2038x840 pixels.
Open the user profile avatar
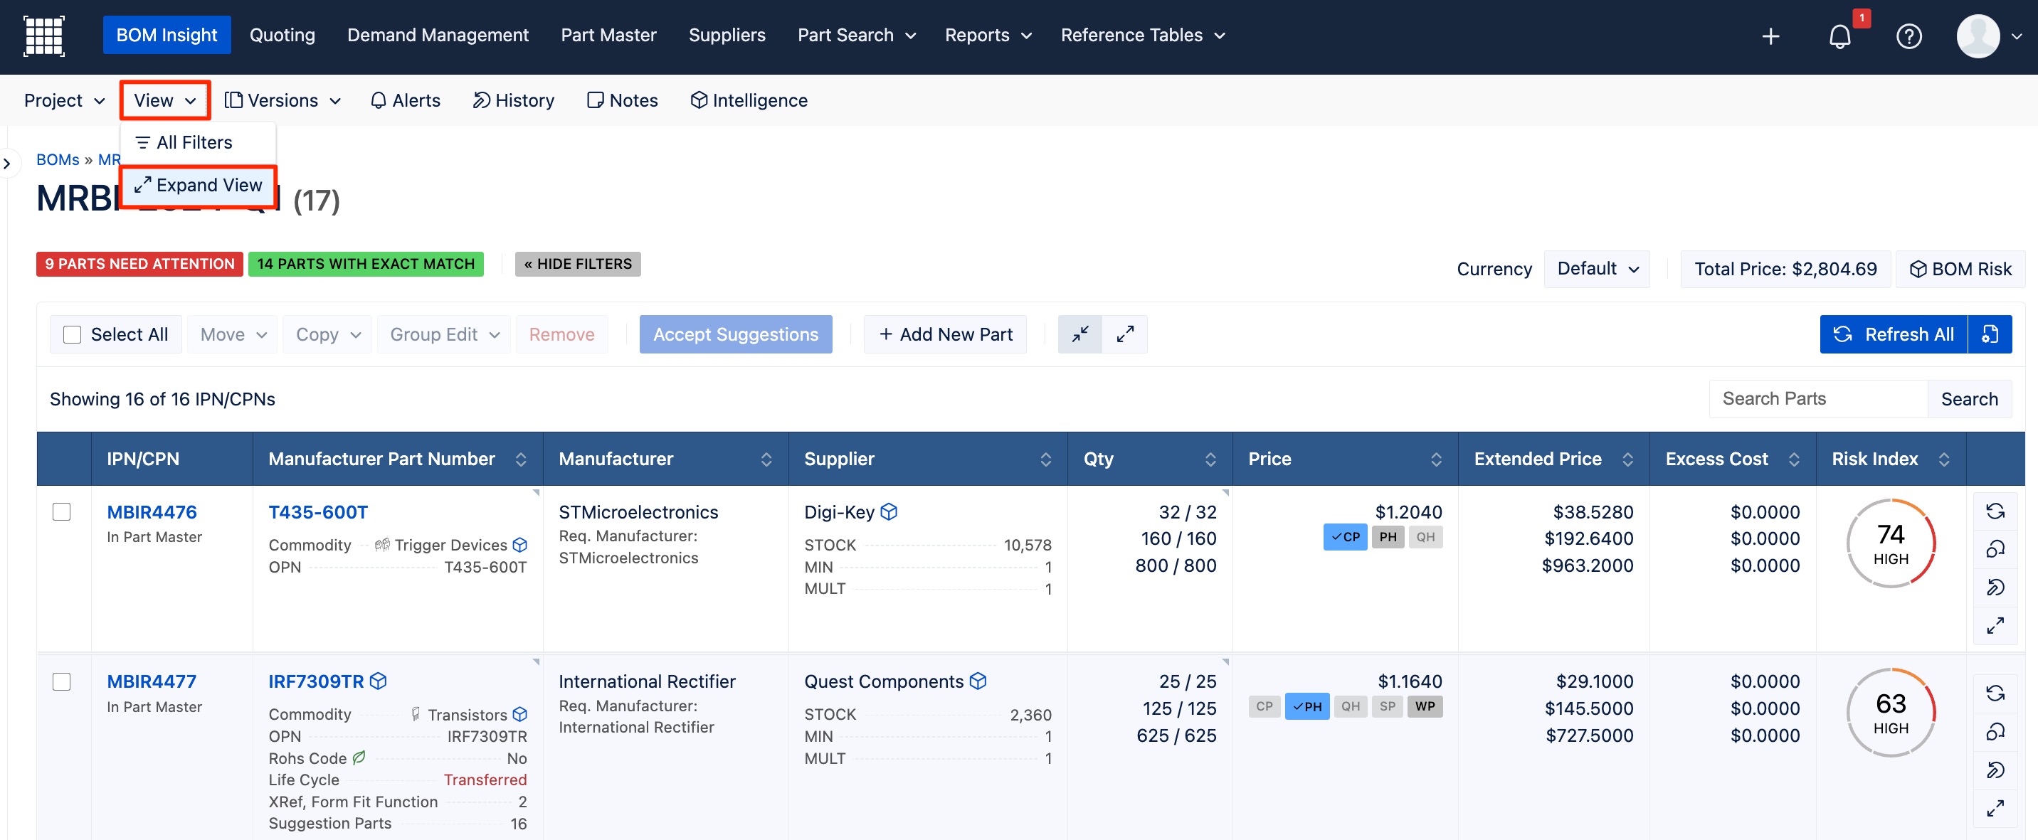1978,36
